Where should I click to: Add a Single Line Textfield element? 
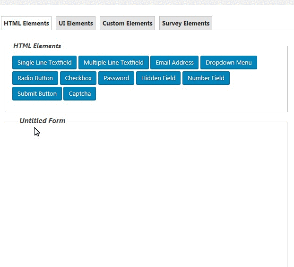pos(44,62)
